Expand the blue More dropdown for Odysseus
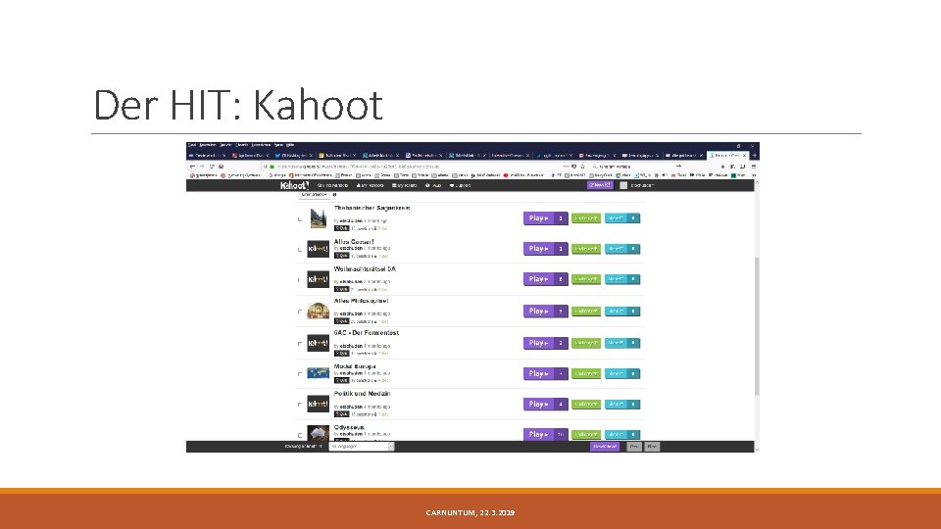Image resolution: width=941 pixels, height=529 pixels. [622, 434]
